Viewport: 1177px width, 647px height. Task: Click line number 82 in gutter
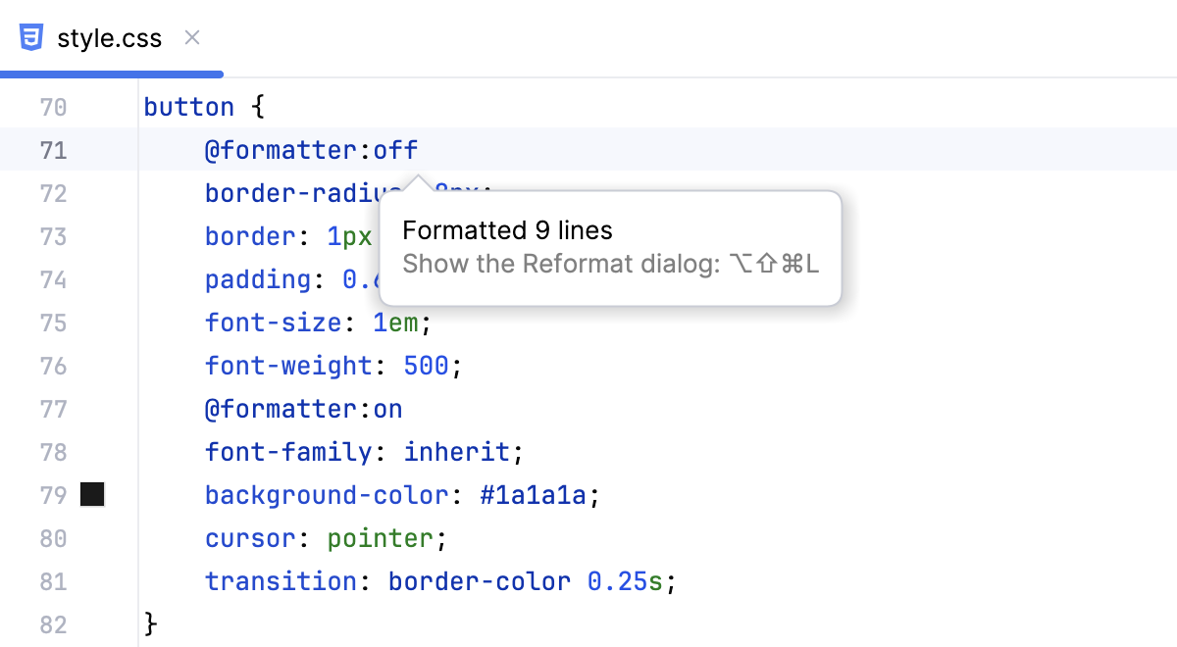coord(53,624)
